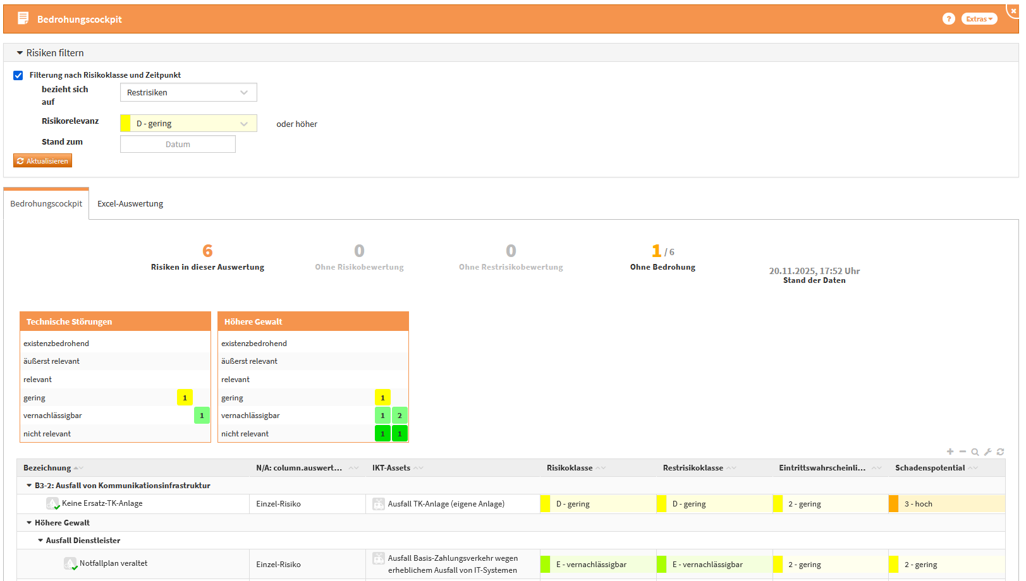Viewport: 1026px width, 581px height.
Task: Open the Extras menu
Action: [979, 19]
